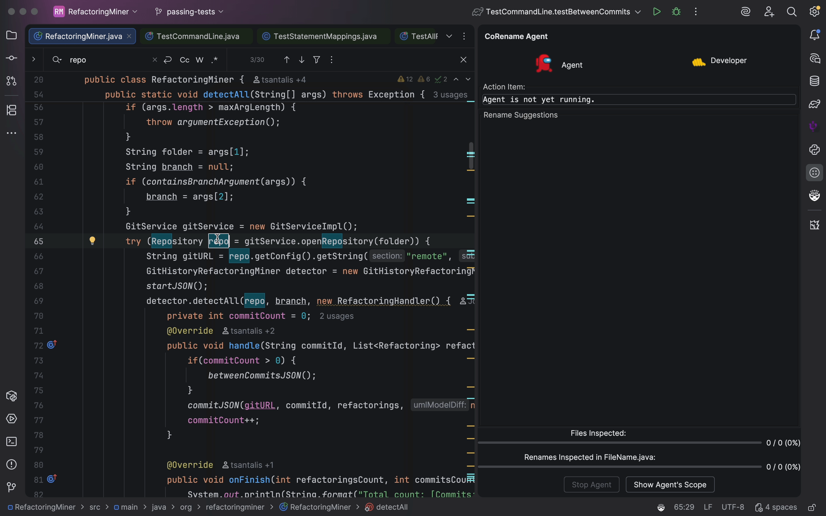Switch to the TestCommandLine.java tab
826x516 pixels.
(x=197, y=36)
